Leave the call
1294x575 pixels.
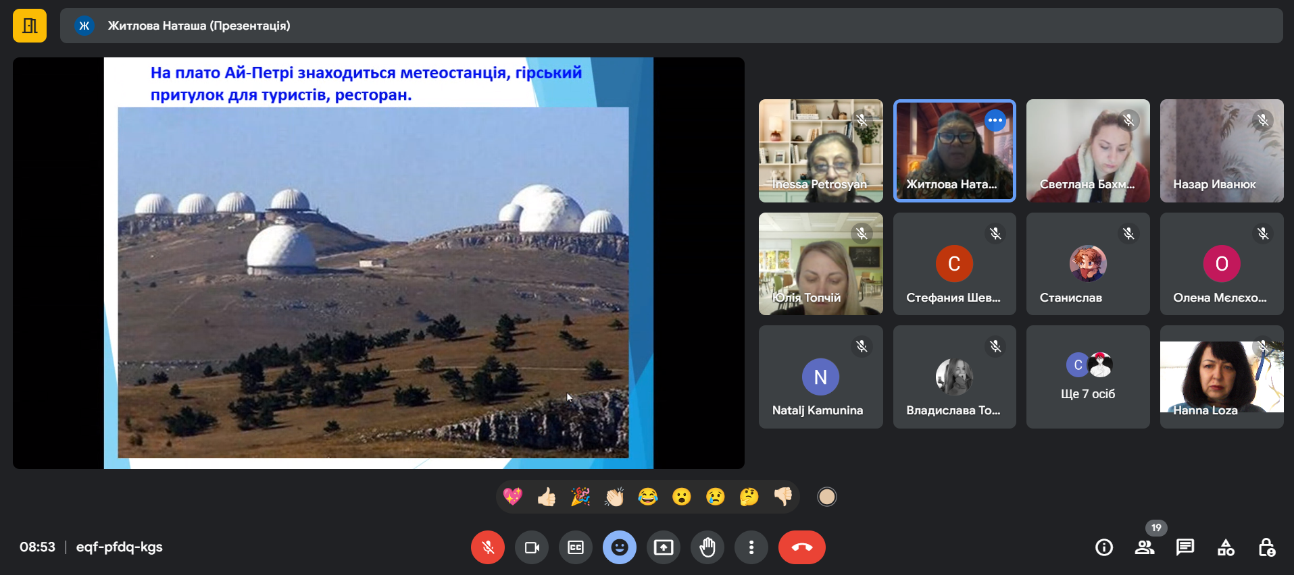(801, 547)
